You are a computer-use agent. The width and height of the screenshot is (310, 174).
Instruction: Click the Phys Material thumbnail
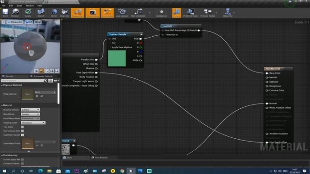28,94
